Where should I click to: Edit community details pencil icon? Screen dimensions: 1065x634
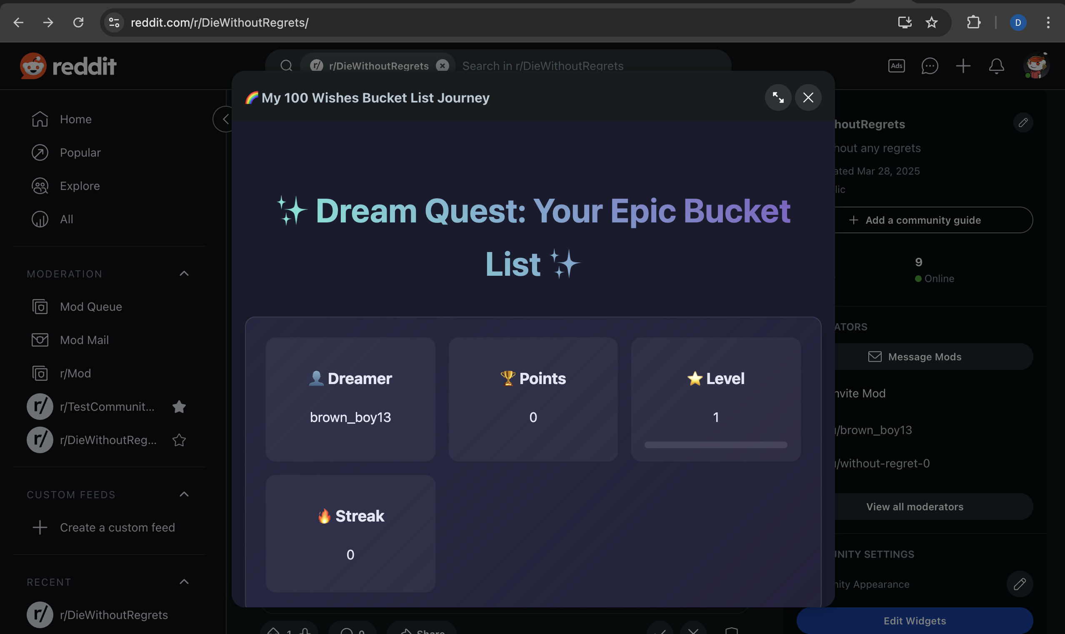1022,122
